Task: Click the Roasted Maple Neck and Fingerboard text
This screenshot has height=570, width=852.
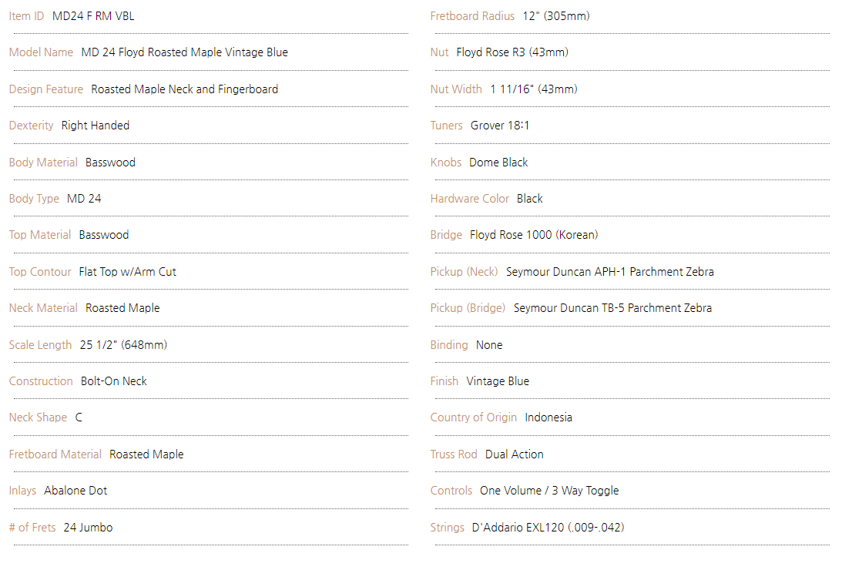Action: [x=184, y=89]
